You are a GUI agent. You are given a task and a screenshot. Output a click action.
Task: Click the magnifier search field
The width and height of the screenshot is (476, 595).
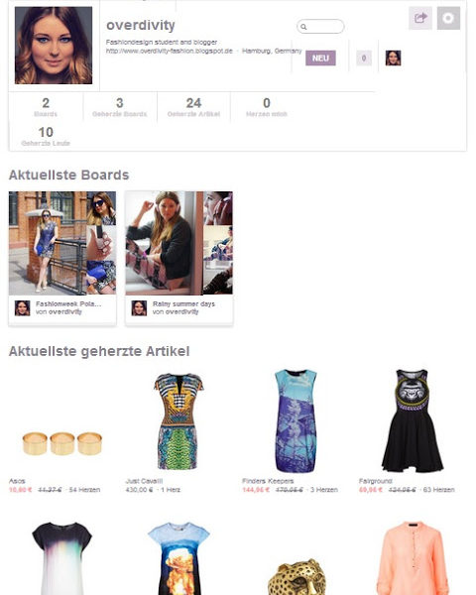pyautogui.click(x=320, y=27)
